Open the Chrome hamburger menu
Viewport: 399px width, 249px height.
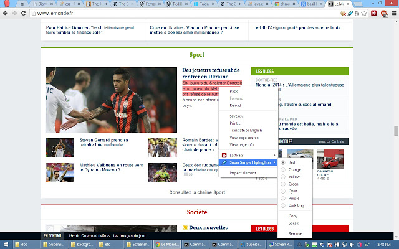coord(394,13)
